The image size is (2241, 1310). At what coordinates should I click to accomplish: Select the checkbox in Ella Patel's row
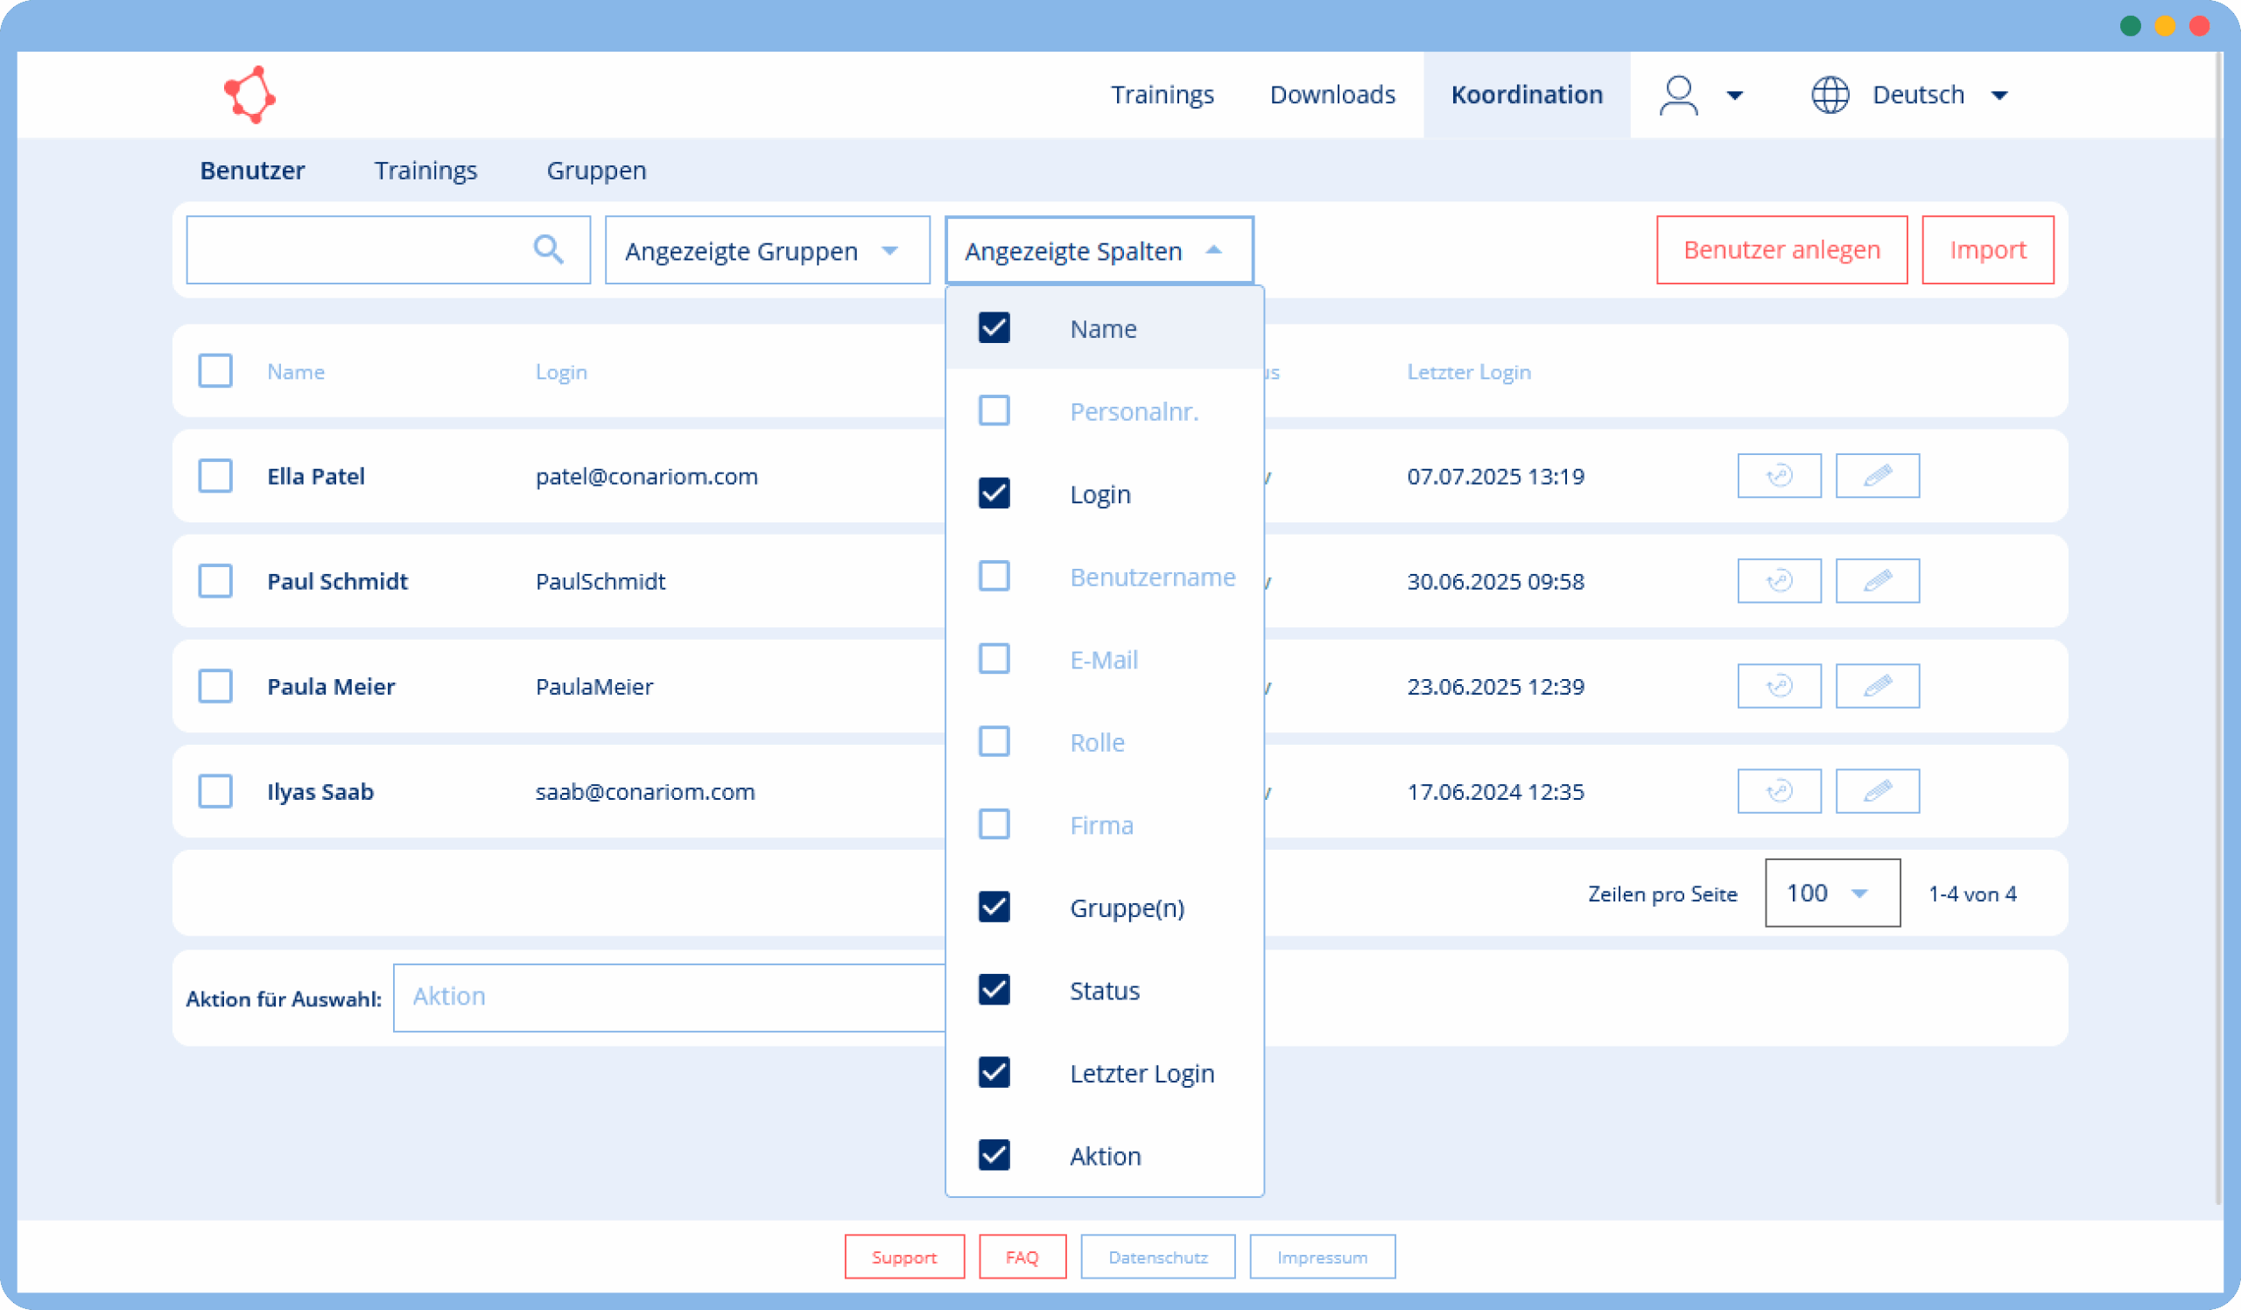pos(215,476)
